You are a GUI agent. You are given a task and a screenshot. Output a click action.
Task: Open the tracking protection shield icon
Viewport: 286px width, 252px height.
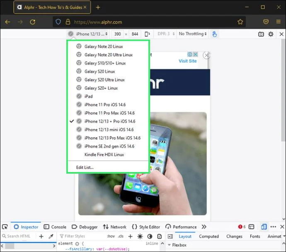[58, 22]
